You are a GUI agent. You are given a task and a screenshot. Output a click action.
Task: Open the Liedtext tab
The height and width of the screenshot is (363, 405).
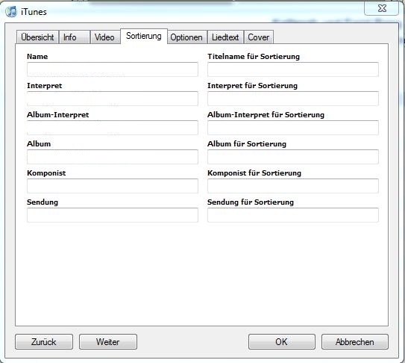tap(225, 37)
